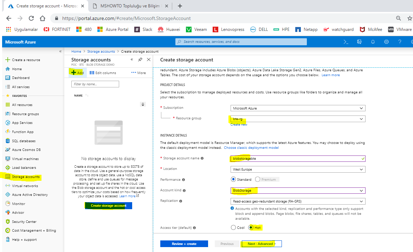Collapse Storage accounts blade with double chevron
Image resolution: width=413 pixels, height=252 pixels.
[x=132, y=59]
